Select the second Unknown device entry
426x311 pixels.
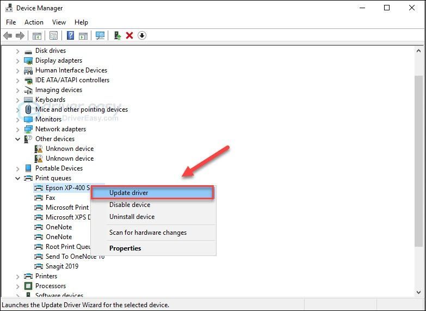point(70,158)
